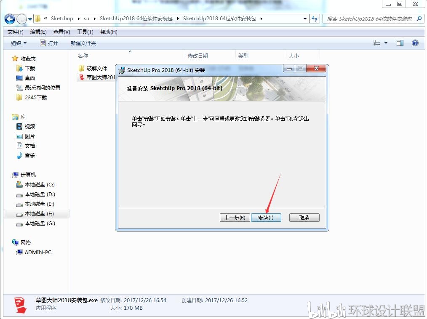Image resolution: width=427 pixels, height=319 pixels.
Task: Expand the arrow after the su breadcrumb
Action: click(x=94, y=19)
